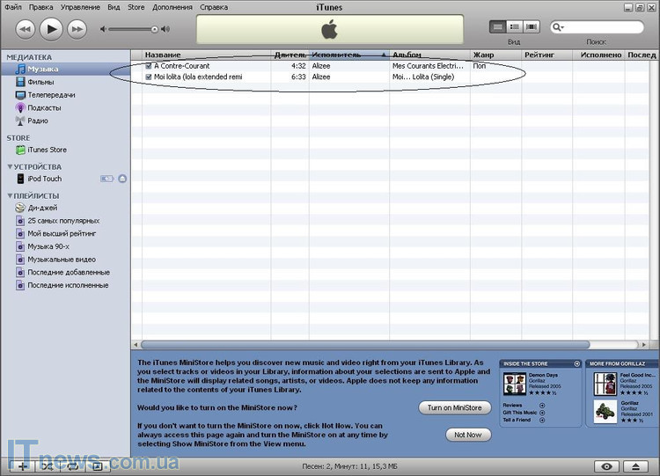Open the iTunes Store in sidebar
Screen dimensions: 660x476
47,150
